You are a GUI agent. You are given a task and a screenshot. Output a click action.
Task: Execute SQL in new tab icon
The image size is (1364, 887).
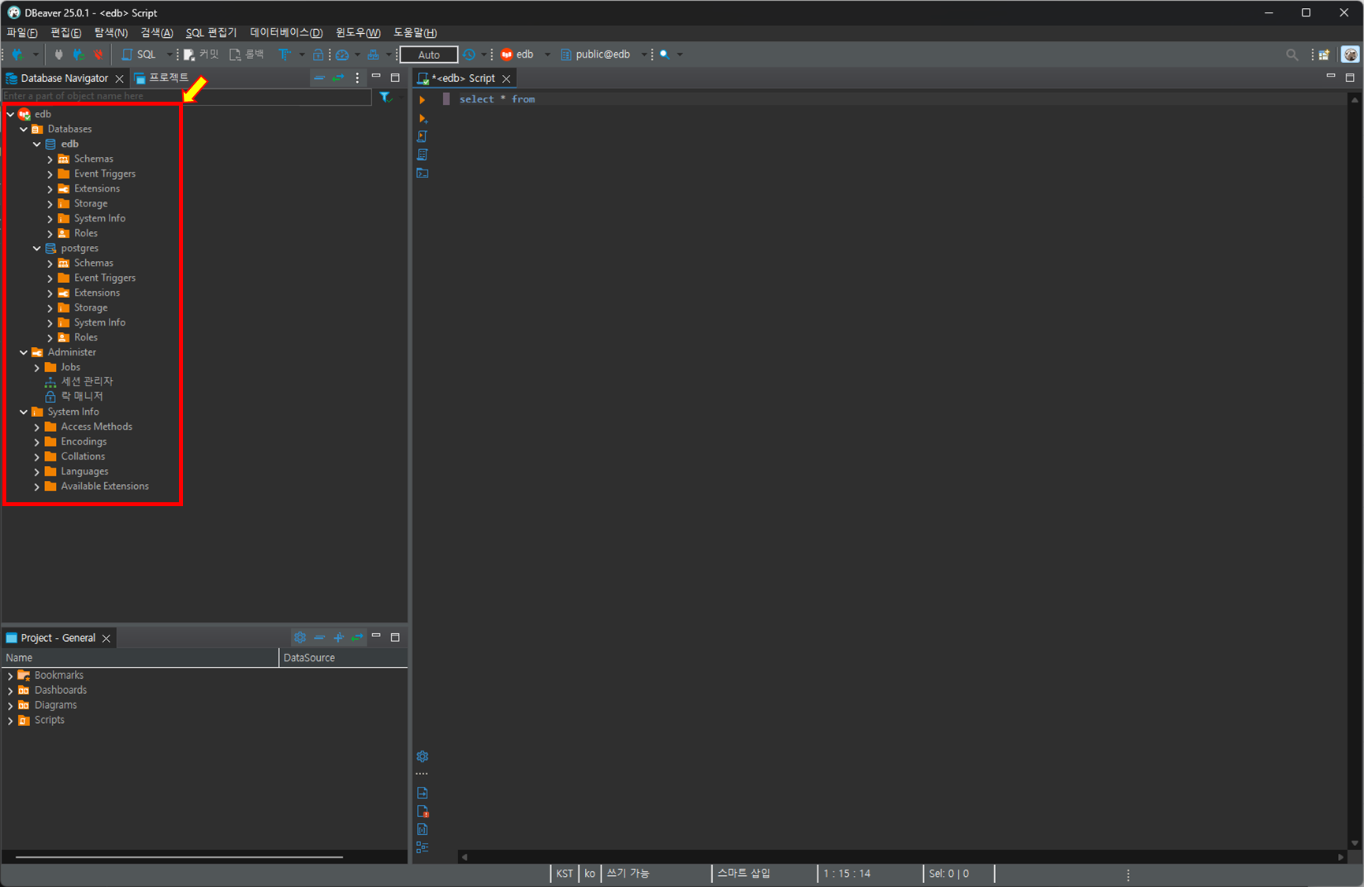(423, 118)
